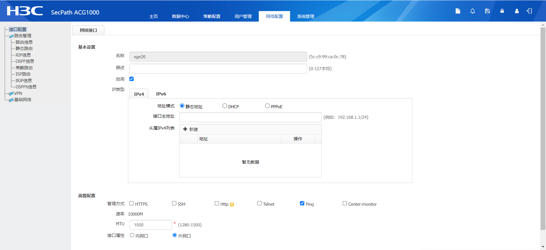Image resolution: width=546 pixels, height=250 pixels.
Task: Uncheck the Ping management checkbox
Action: [x=302, y=203]
